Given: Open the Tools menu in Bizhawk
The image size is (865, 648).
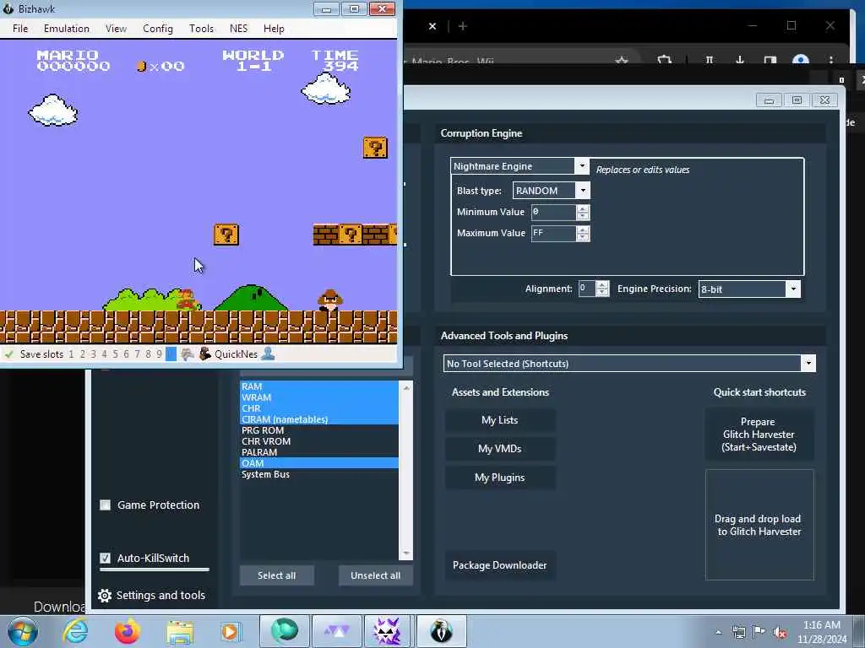Looking at the screenshot, I should (x=201, y=29).
